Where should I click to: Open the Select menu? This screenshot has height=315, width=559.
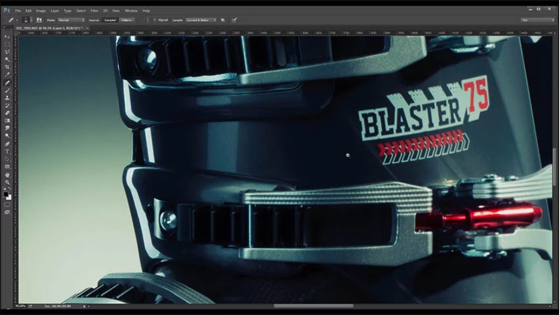click(x=81, y=11)
